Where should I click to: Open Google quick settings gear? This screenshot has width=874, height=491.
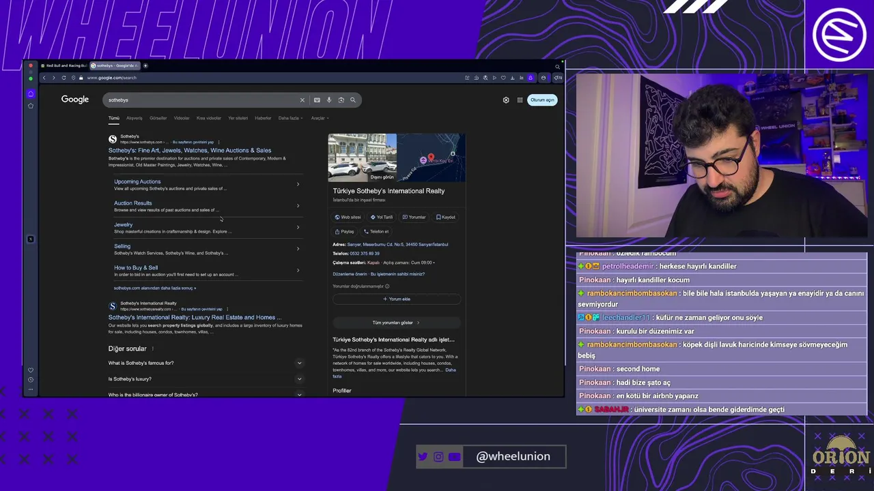click(x=506, y=100)
